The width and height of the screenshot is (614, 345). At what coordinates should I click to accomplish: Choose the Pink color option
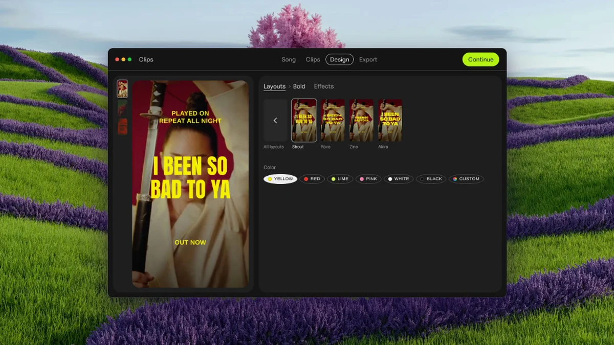click(x=368, y=179)
